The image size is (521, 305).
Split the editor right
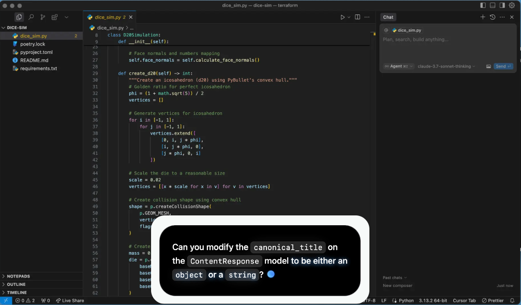click(358, 17)
